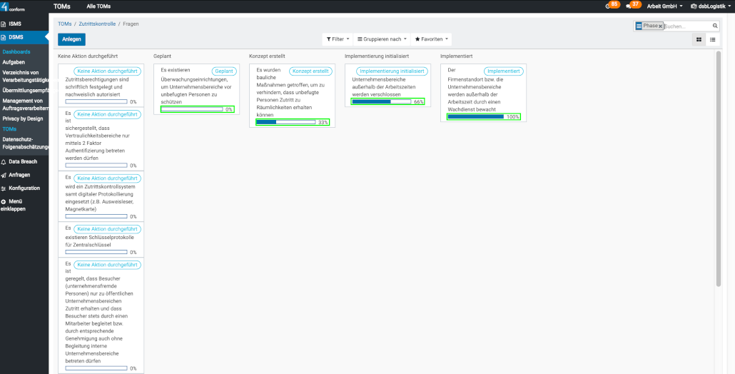
Task: Open the Favoriten dropdown
Action: [x=431, y=39]
